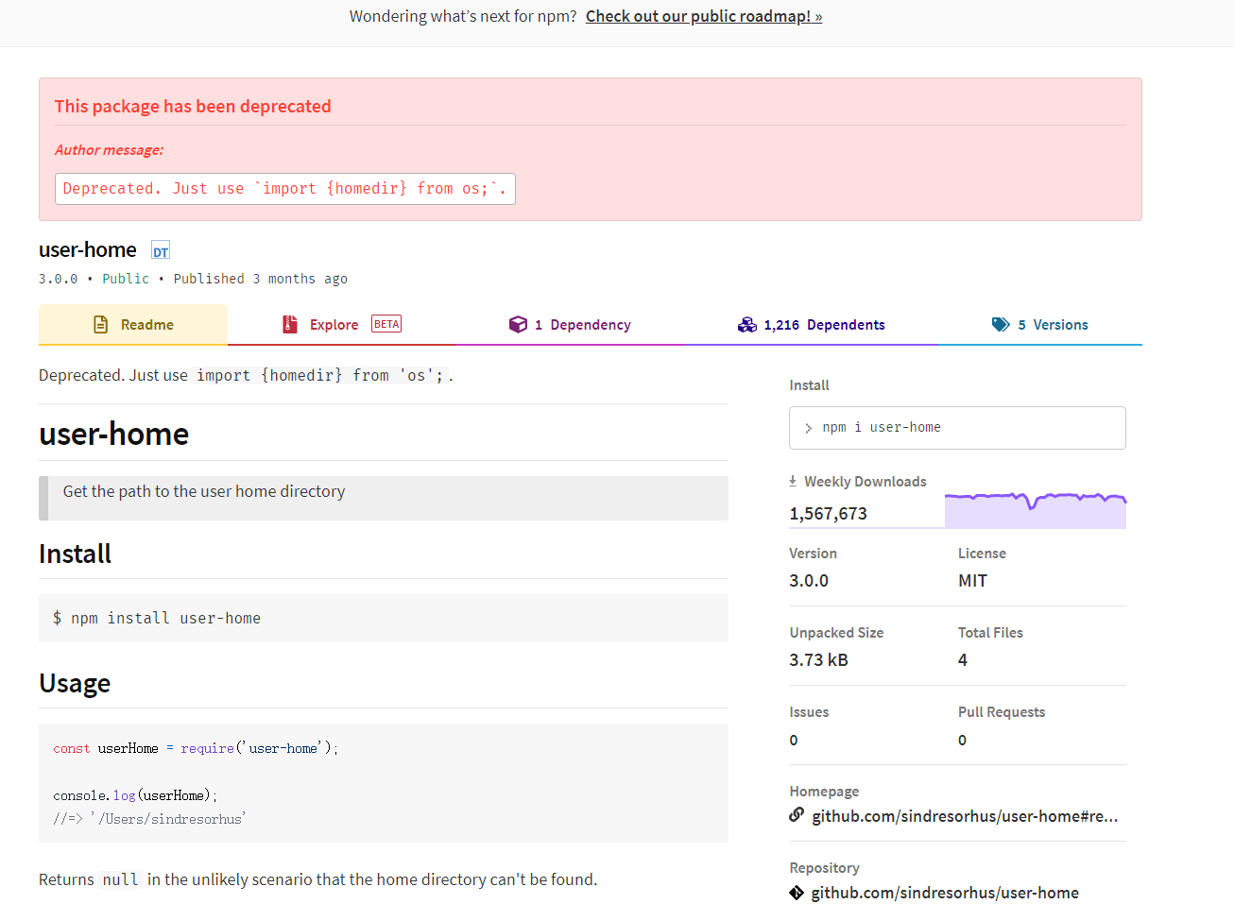Click the BETA badge on Explore
This screenshot has height=904, width=1234.
(x=386, y=324)
